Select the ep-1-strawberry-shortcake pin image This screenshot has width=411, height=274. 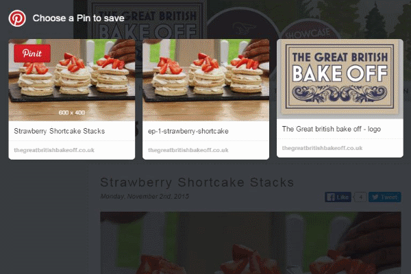206,80
